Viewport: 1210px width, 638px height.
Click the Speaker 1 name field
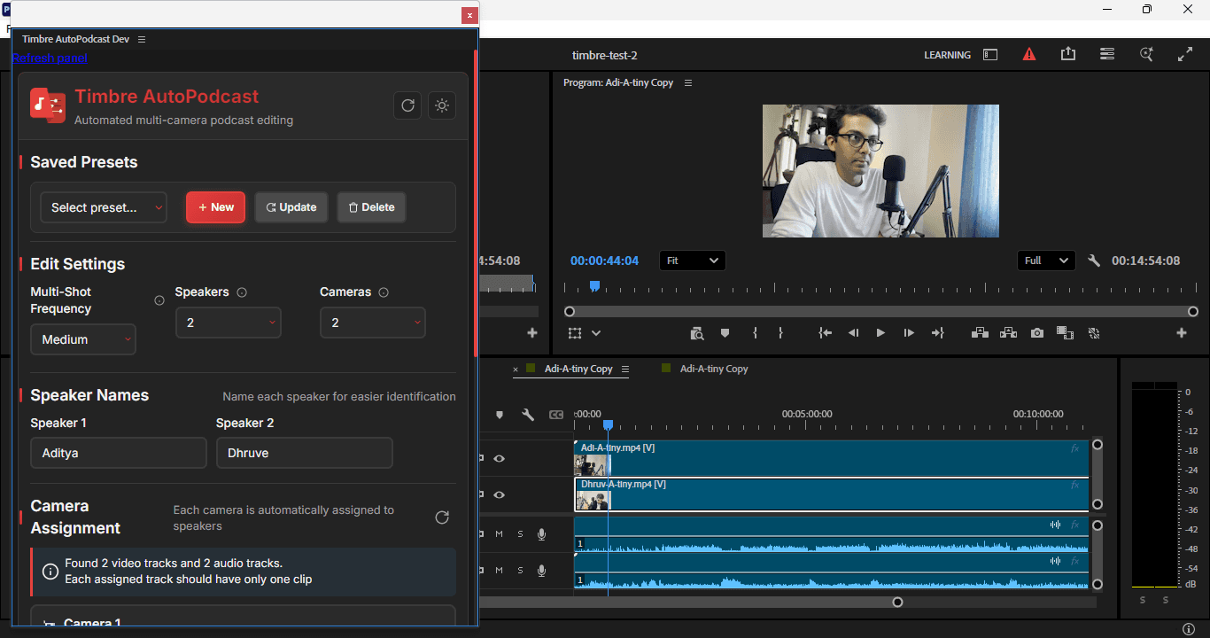[119, 453]
